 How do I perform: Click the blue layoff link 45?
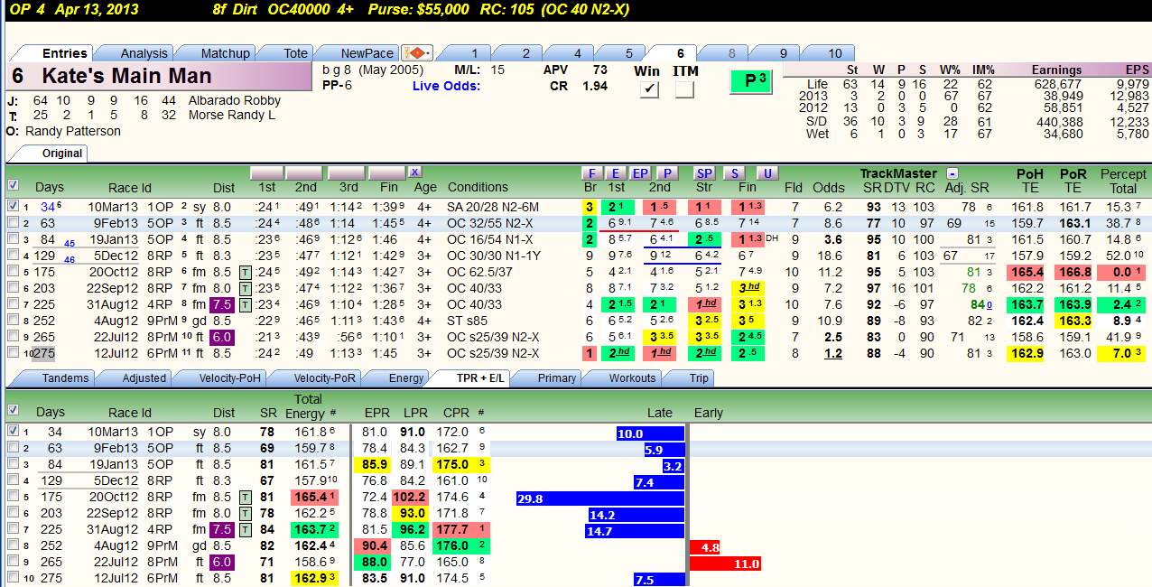tap(70, 243)
